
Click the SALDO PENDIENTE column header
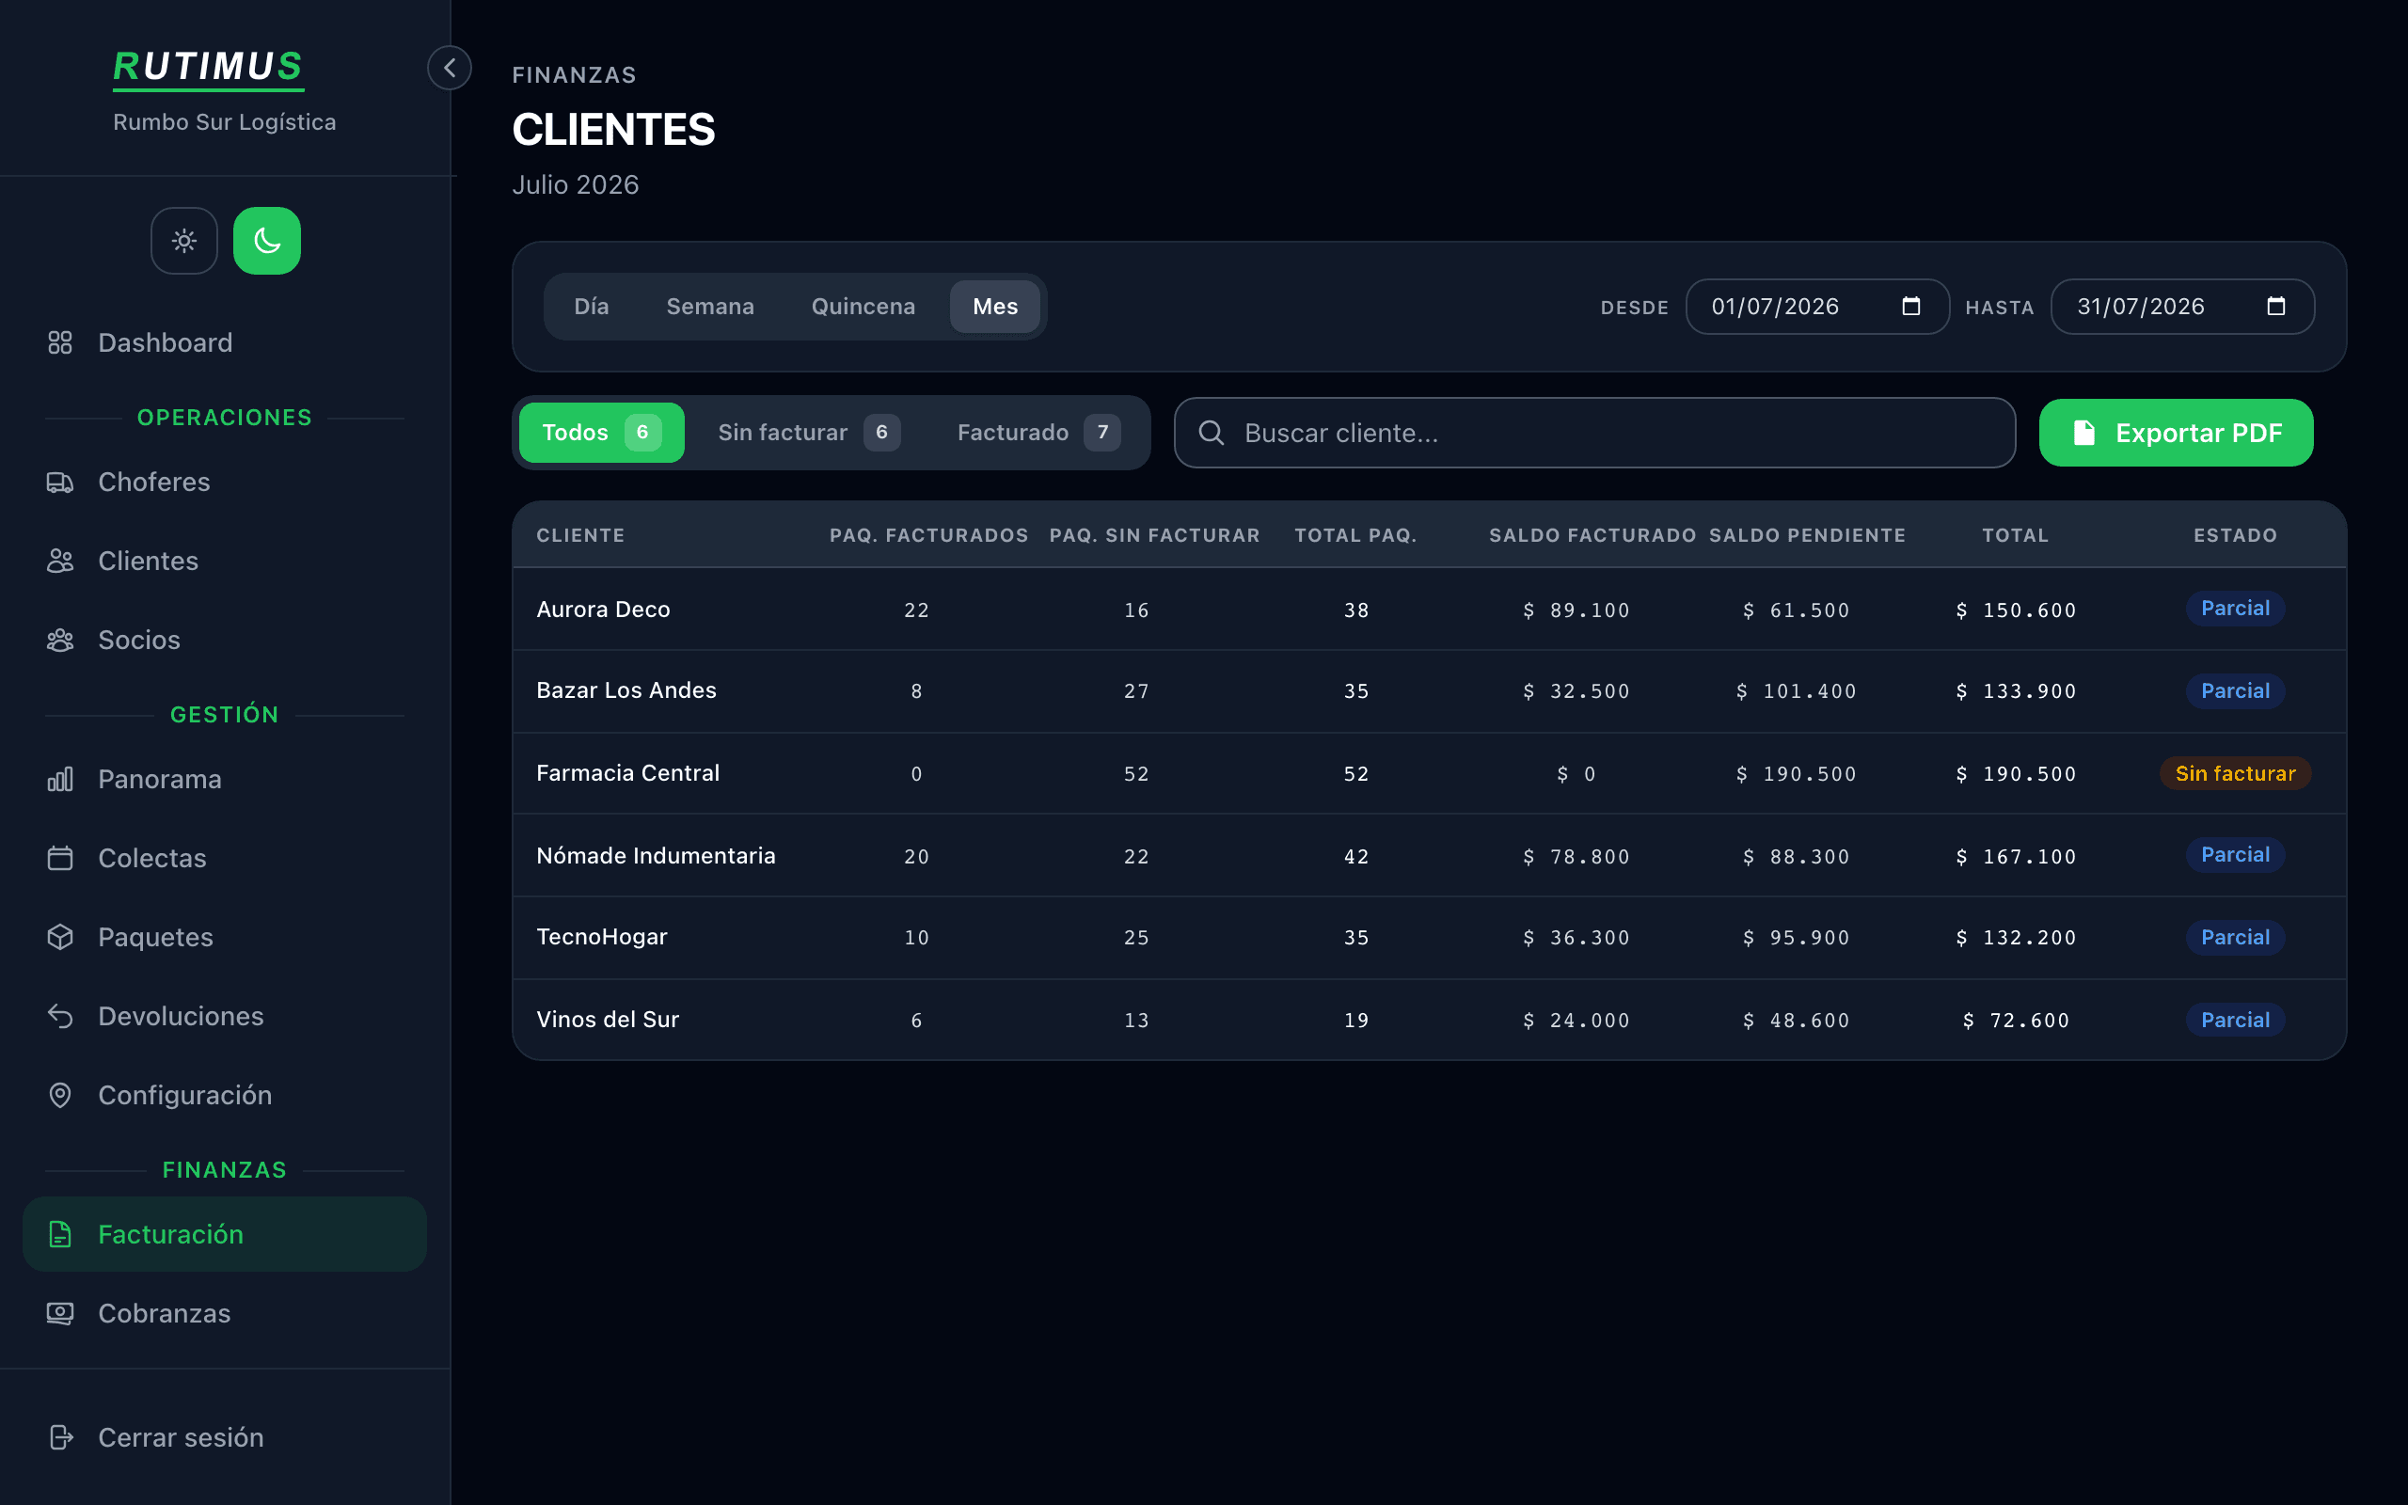tap(1807, 535)
